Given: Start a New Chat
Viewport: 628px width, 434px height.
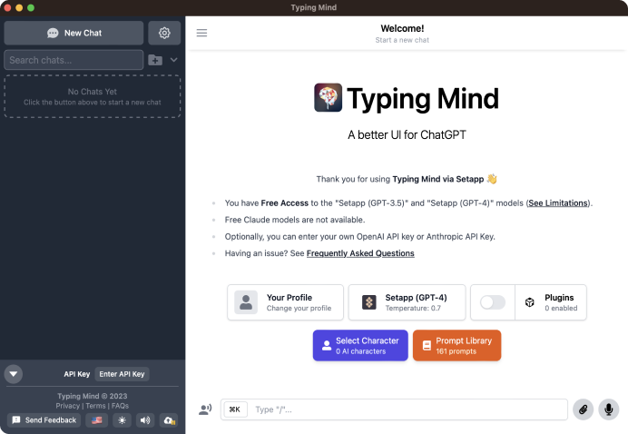Looking at the screenshot, I should 74,34.
